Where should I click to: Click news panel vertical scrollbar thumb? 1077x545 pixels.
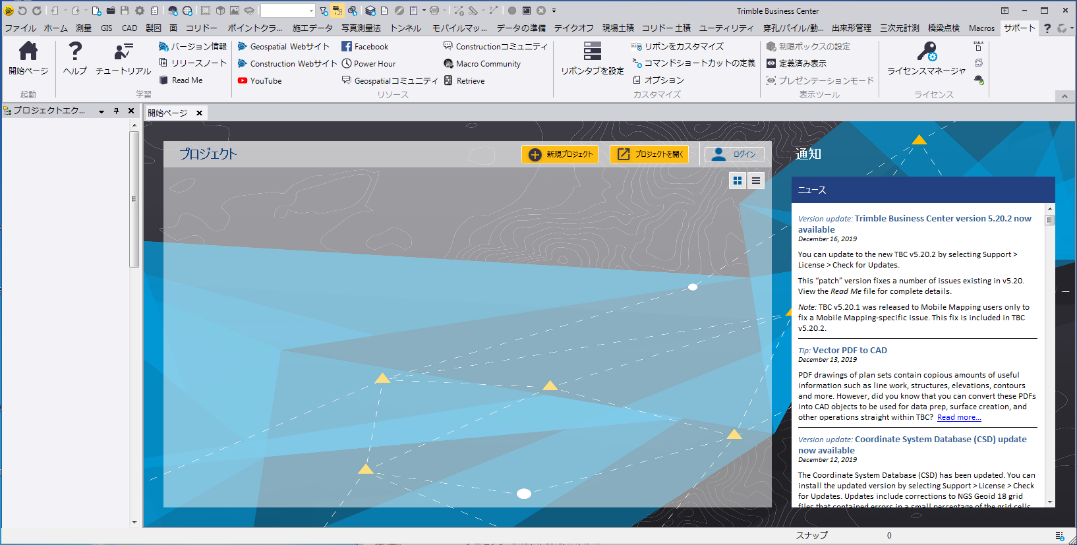click(1049, 220)
